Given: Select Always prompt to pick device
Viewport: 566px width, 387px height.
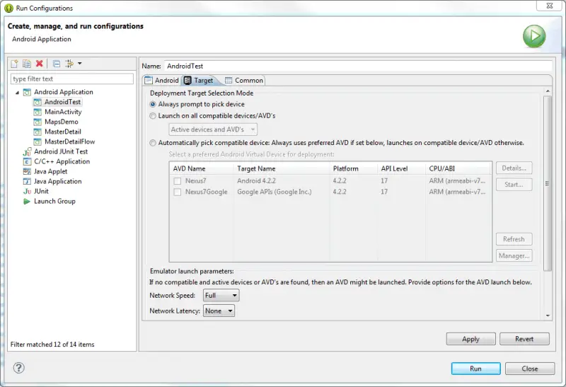Looking at the screenshot, I should [153, 104].
